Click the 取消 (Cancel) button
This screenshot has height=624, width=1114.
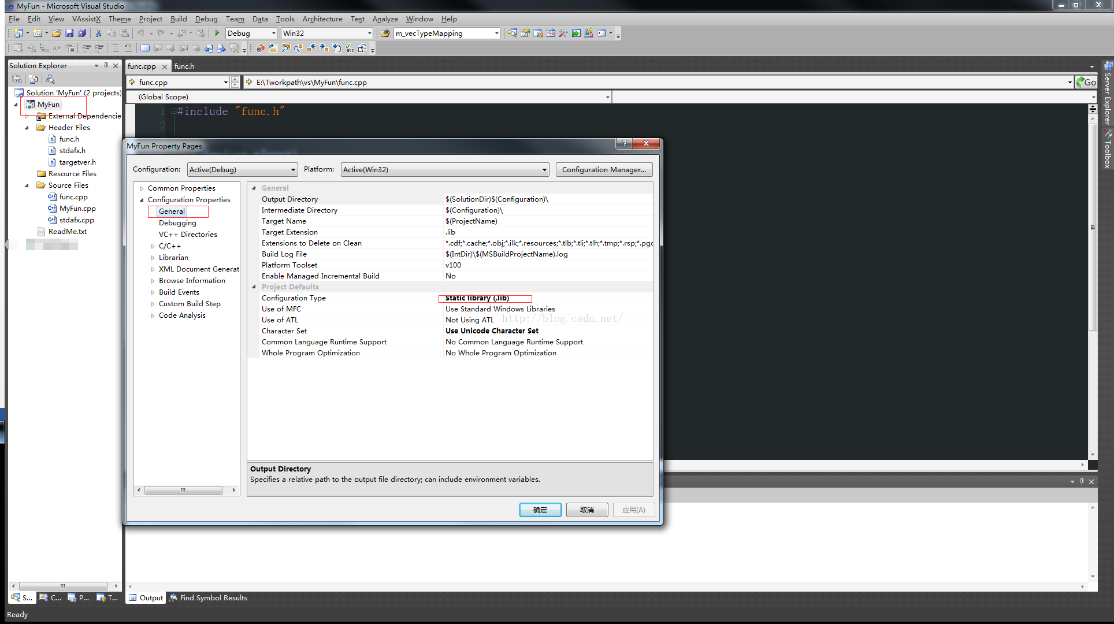[x=587, y=510]
